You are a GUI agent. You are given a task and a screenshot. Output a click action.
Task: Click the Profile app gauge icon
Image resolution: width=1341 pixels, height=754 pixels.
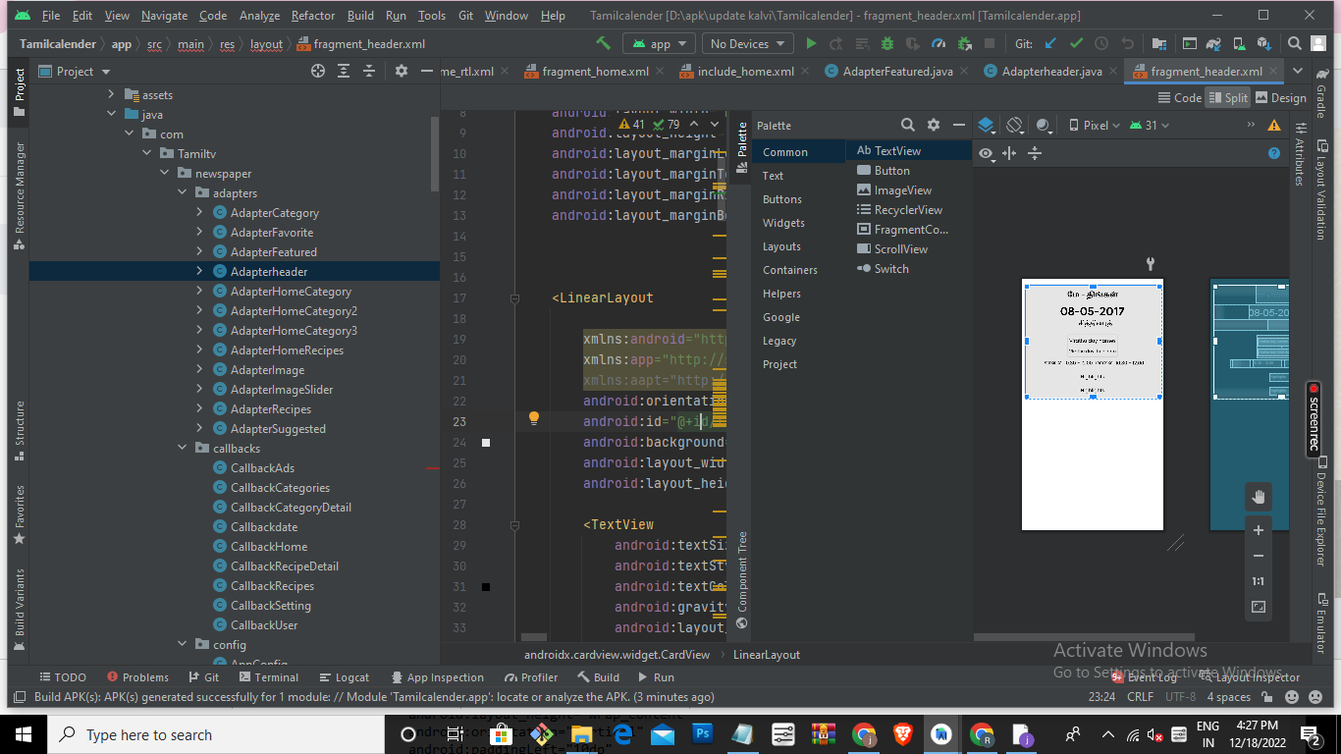click(939, 44)
